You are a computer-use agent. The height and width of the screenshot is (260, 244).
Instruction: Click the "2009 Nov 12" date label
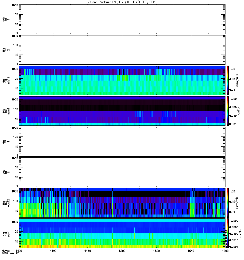[x=10, y=253]
